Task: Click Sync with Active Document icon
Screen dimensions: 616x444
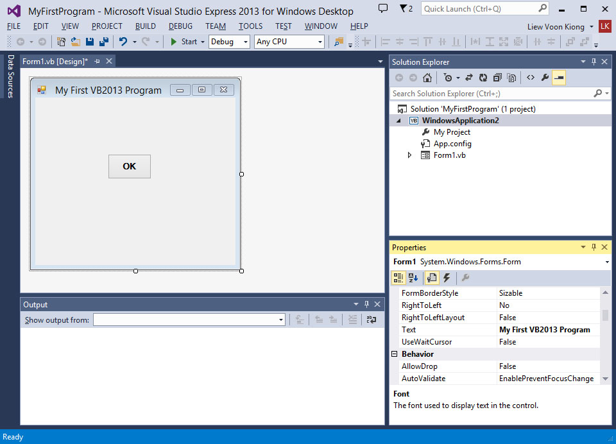Action: coord(468,78)
